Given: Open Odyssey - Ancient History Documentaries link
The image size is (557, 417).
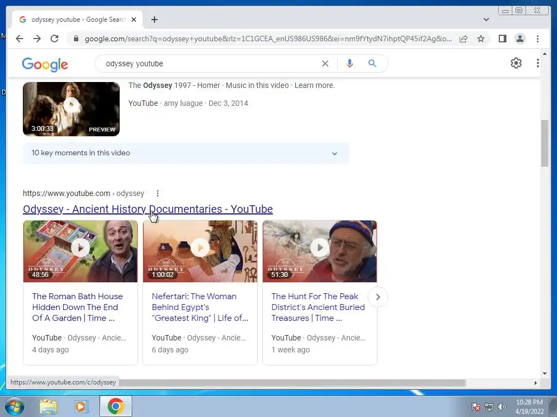Looking at the screenshot, I should (148, 209).
